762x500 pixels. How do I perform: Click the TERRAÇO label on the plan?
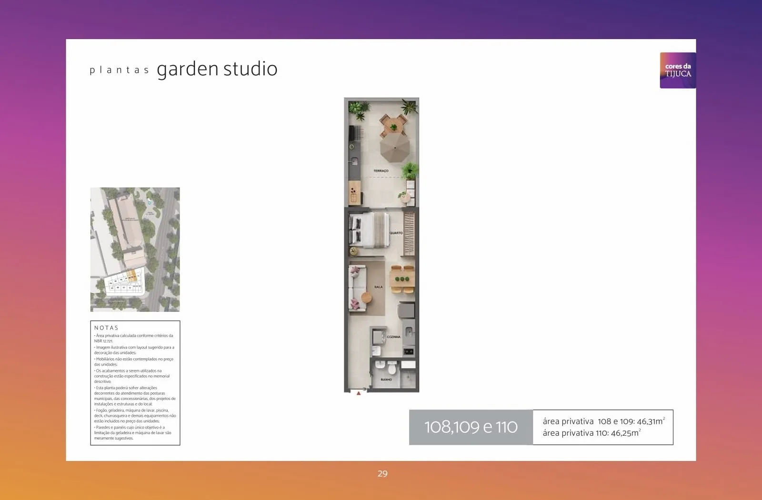pyautogui.click(x=381, y=171)
